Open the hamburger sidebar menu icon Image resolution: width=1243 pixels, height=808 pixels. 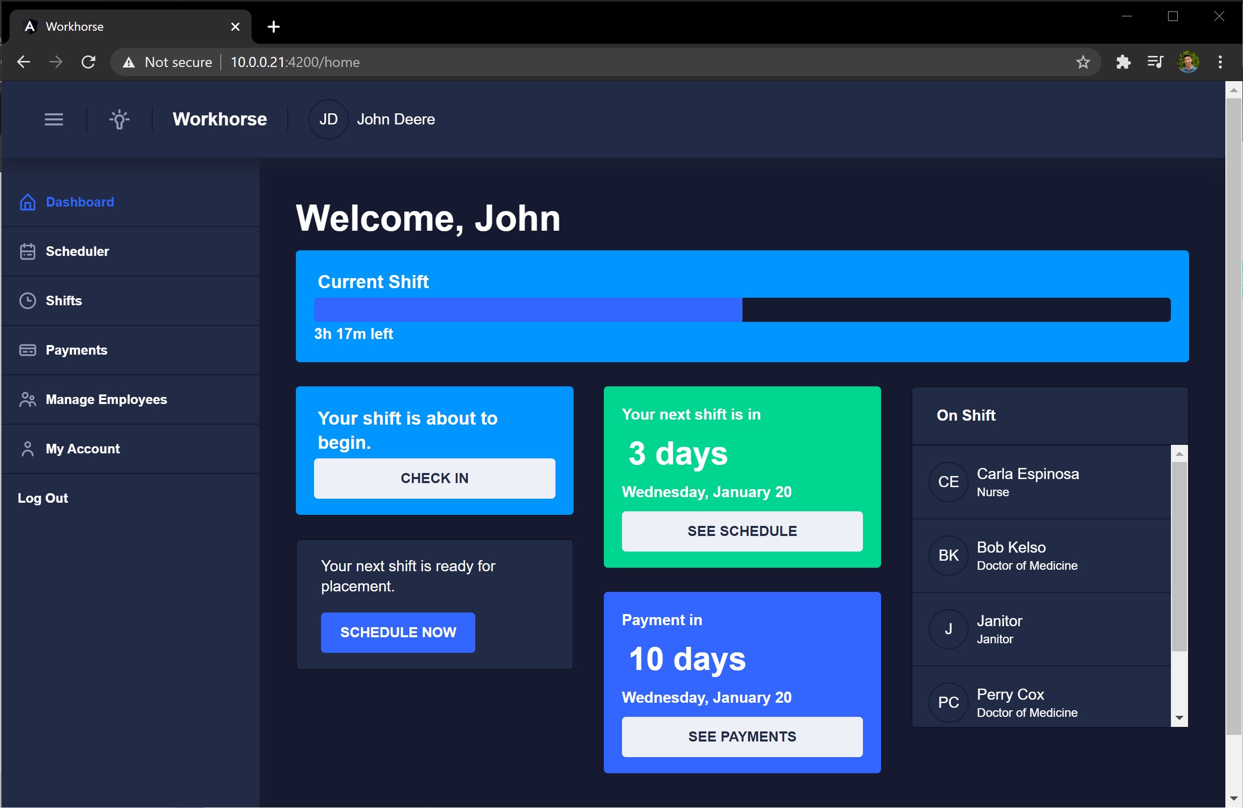click(54, 119)
